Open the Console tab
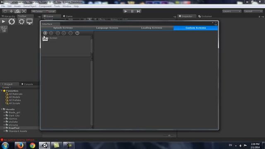This screenshot has height=149, width=265. coord(27,84)
